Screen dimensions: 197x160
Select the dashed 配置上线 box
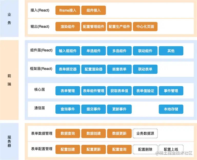(171, 149)
